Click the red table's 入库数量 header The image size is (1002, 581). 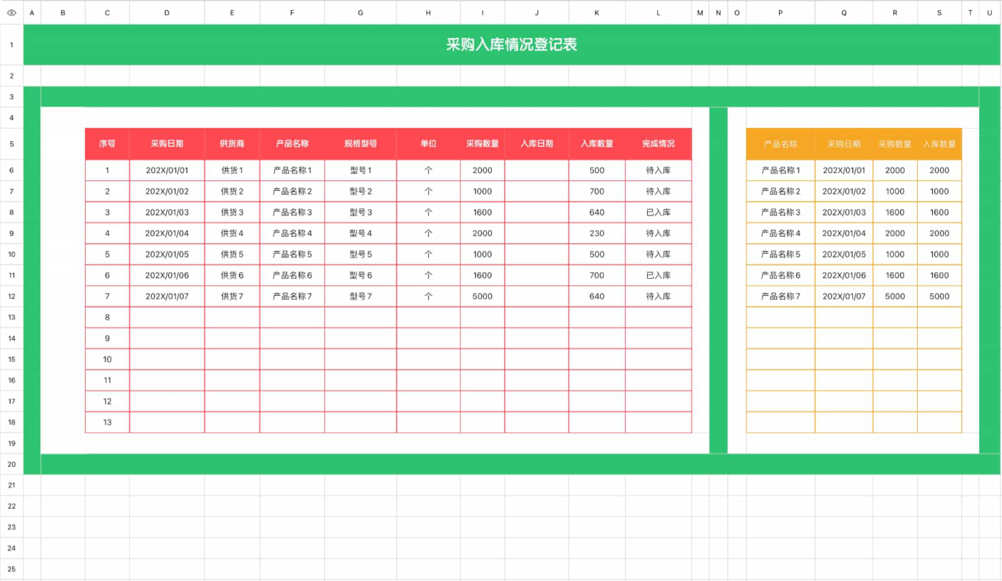597,144
